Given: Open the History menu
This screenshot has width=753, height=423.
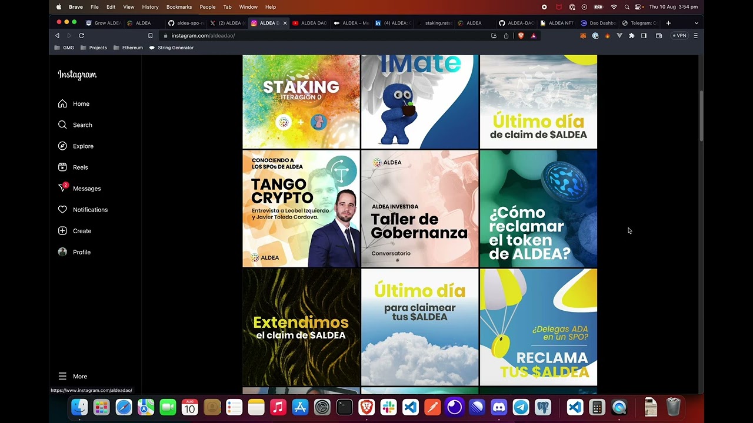Looking at the screenshot, I should [x=150, y=7].
